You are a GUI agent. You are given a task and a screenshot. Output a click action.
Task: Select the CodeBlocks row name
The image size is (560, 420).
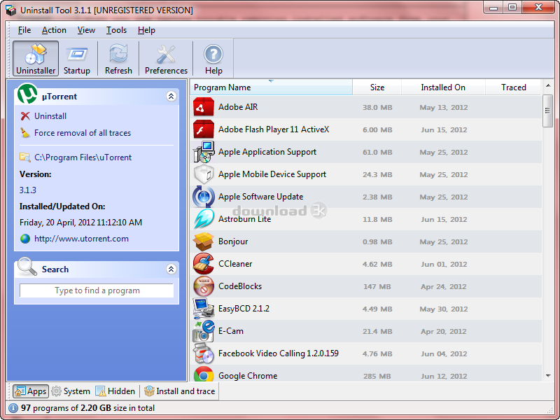click(240, 286)
